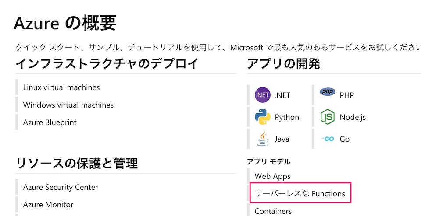421x216 pixels.
Task: Open the Windows virtual machines link
Action: click(x=68, y=105)
